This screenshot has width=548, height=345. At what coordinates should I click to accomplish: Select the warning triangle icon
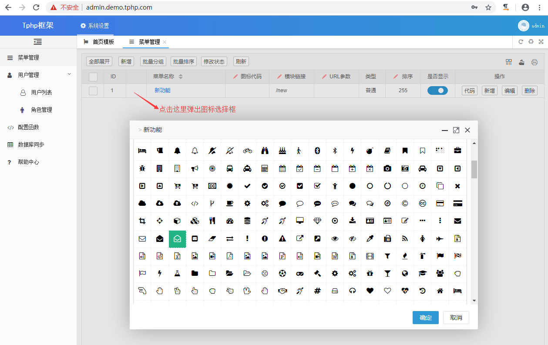pos(282,238)
